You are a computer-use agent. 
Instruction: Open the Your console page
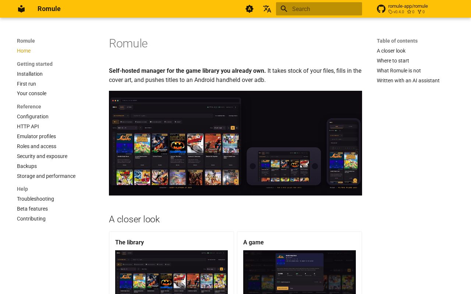click(32, 93)
